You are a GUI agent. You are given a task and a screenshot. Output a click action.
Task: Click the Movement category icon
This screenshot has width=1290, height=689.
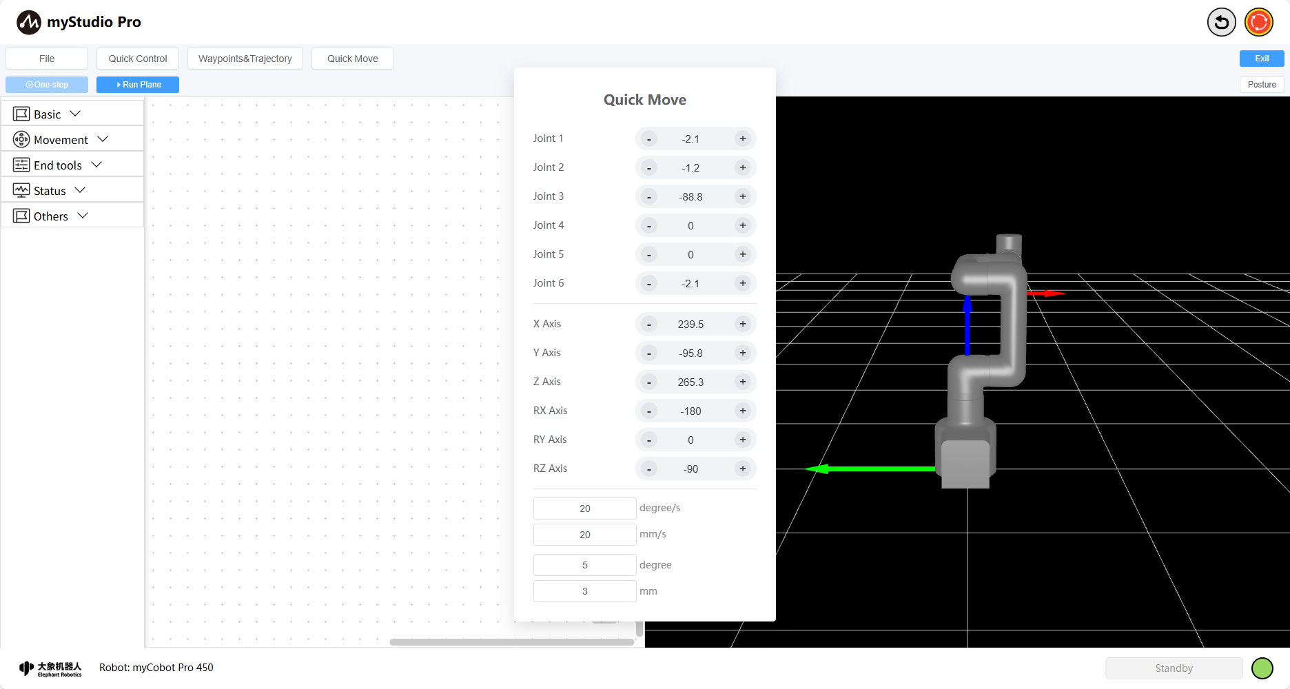coord(21,139)
